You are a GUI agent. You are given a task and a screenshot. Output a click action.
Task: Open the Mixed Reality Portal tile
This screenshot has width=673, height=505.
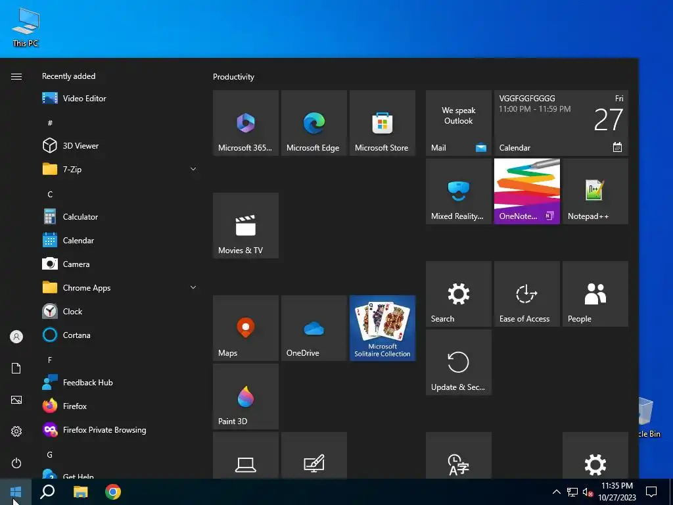[458, 191]
